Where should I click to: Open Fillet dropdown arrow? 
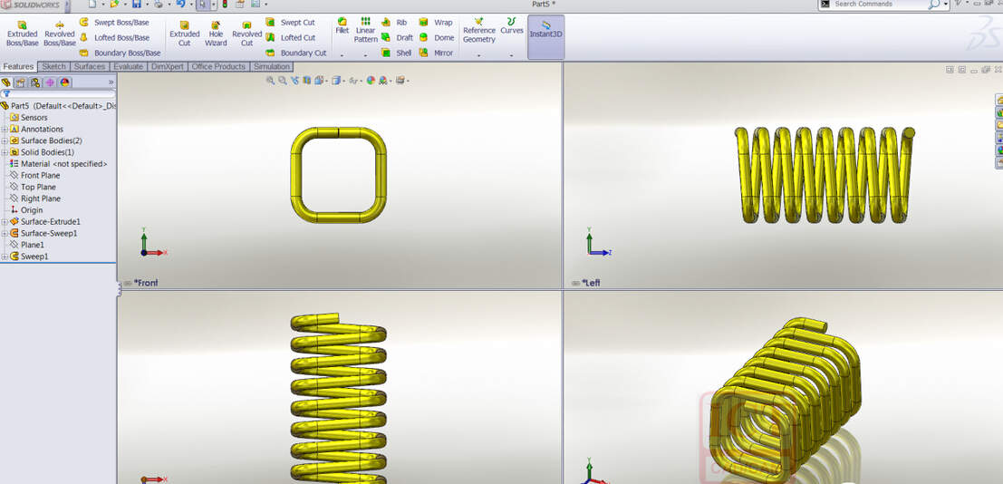(342, 55)
